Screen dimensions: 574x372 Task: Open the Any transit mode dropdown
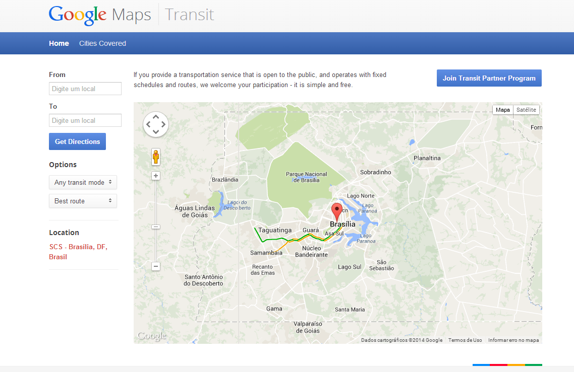(x=83, y=182)
